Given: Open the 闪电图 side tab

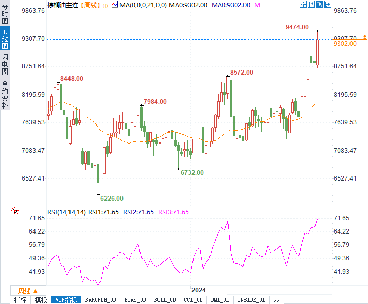Looking at the screenshot, I should 5,65.
